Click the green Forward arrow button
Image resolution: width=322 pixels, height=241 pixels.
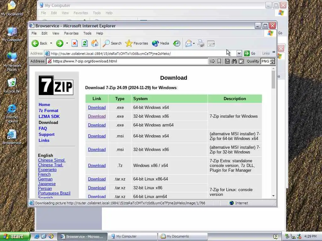click(60, 43)
